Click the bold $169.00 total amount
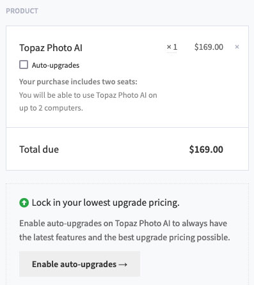Image resolution: width=254 pixels, height=285 pixels. pyautogui.click(x=206, y=150)
